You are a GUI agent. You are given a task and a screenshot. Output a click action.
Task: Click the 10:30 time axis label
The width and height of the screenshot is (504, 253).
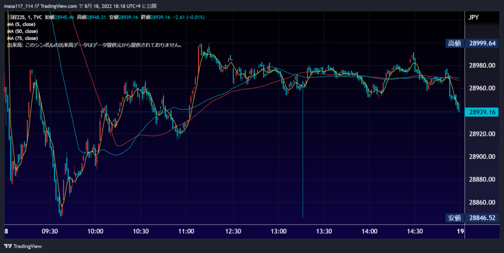(141, 231)
